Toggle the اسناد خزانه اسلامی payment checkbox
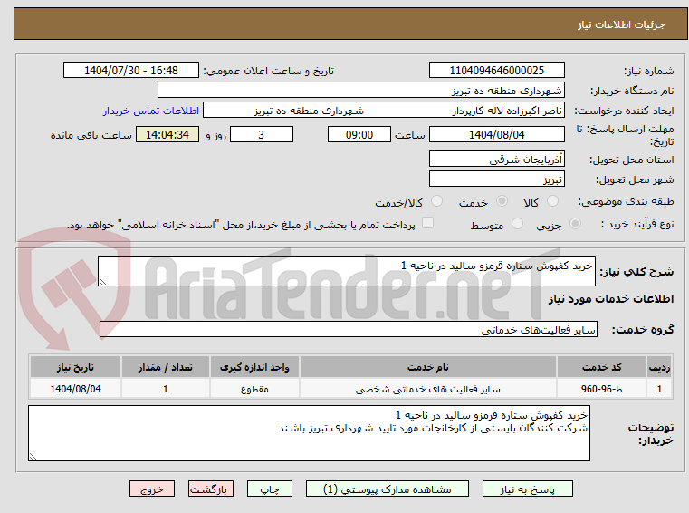Viewport: 689px width, 513px height. point(427,223)
